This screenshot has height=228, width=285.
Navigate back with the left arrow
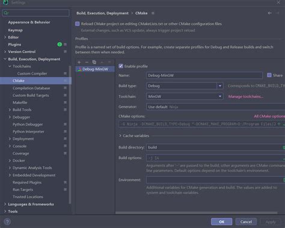click(270, 13)
